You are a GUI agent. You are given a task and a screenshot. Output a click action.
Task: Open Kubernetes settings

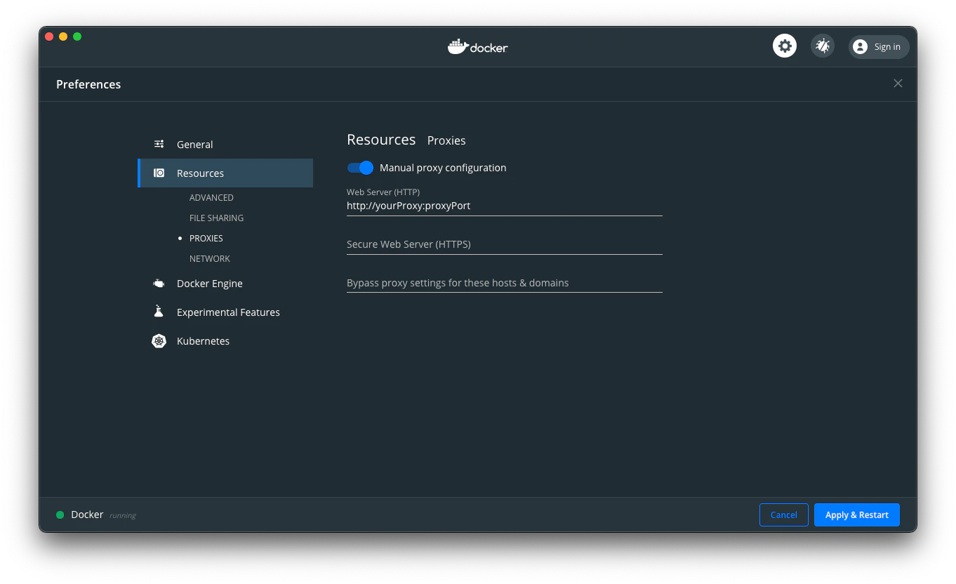225,341
